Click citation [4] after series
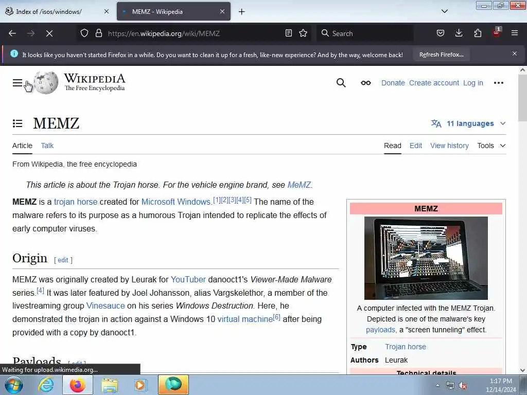Viewport: 527px width, 395px height. point(40,291)
